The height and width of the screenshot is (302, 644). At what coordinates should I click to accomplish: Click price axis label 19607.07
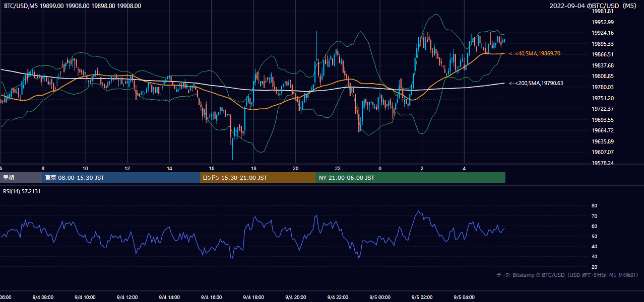click(603, 152)
